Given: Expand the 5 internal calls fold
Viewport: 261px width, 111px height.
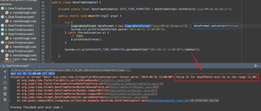Looking at the screenshot, I should (204, 100).
